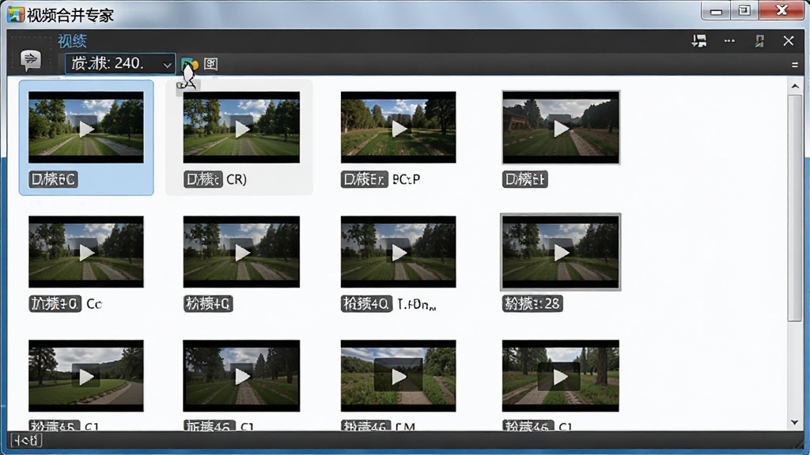Close the panel with the X icon

pos(789,41)
